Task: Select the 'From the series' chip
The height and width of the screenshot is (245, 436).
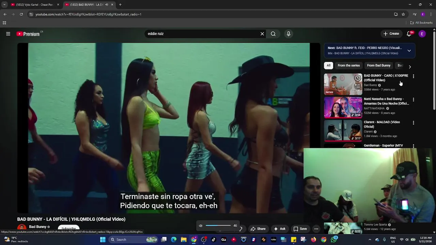Action: (x=348, y=65)
